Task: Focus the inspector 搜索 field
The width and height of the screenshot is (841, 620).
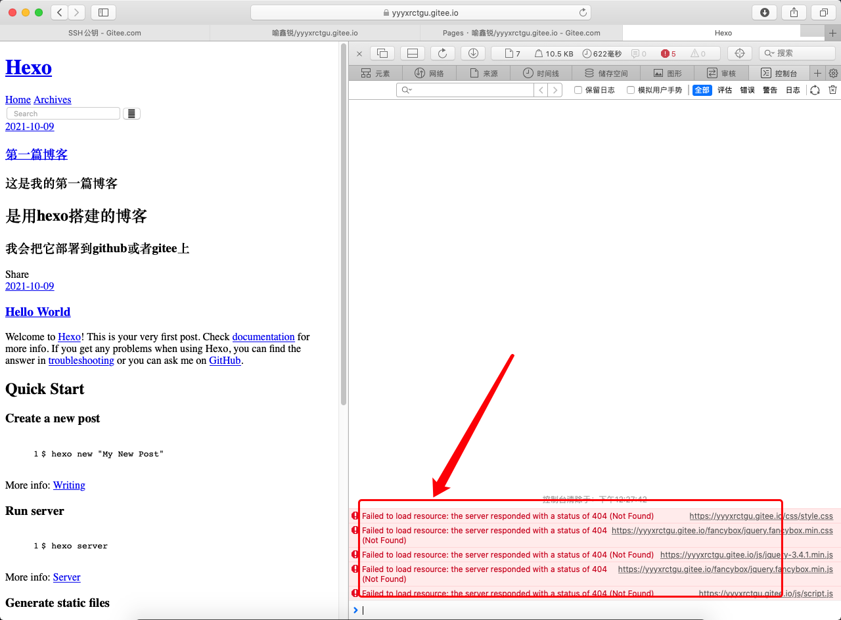Action: (797, 53)
